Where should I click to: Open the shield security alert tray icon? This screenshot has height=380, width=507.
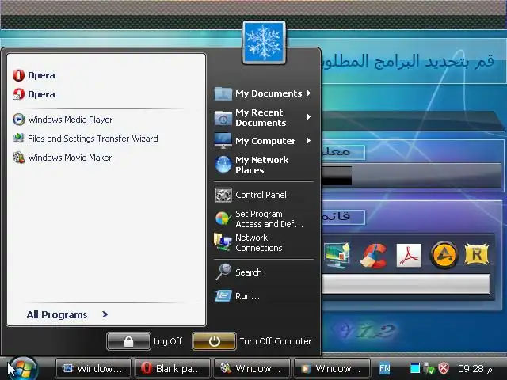pyautogui.click(x=444, y=368)
